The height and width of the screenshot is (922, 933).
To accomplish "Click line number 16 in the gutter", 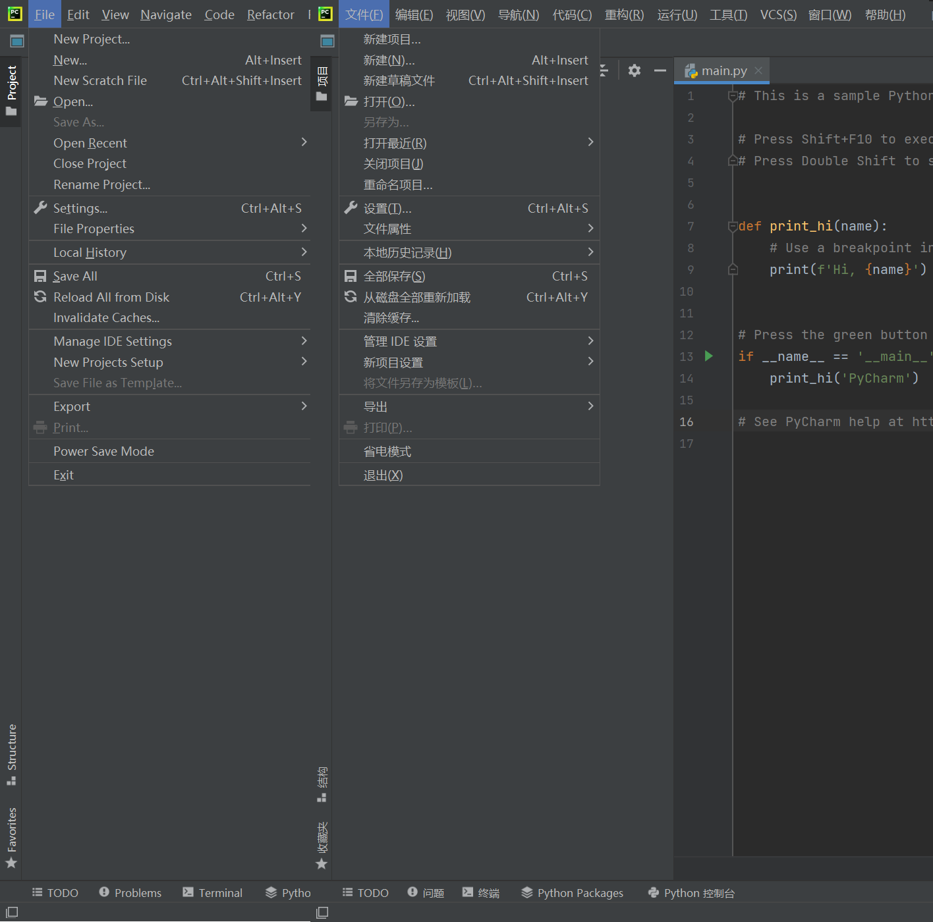I will [x=687, y=421].
